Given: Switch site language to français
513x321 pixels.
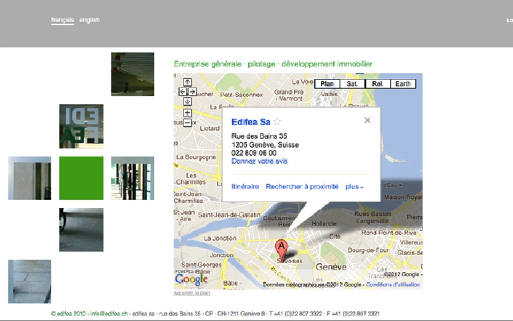Looking at the screenshot, I should (63, 20).
